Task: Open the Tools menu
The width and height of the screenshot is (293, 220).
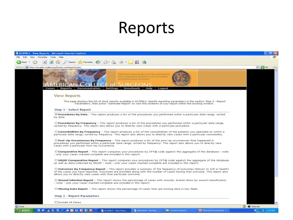Action: coord(53,57)
